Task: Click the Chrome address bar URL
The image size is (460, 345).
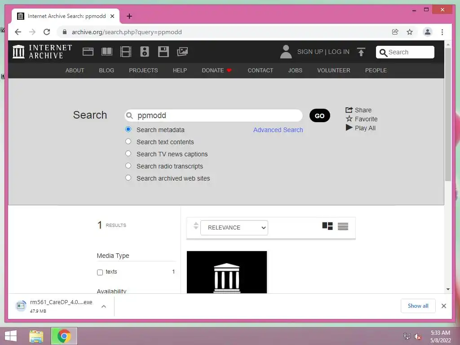Action: click(x=127, y=32)
